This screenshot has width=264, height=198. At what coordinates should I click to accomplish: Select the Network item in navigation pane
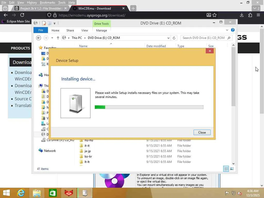50,151
